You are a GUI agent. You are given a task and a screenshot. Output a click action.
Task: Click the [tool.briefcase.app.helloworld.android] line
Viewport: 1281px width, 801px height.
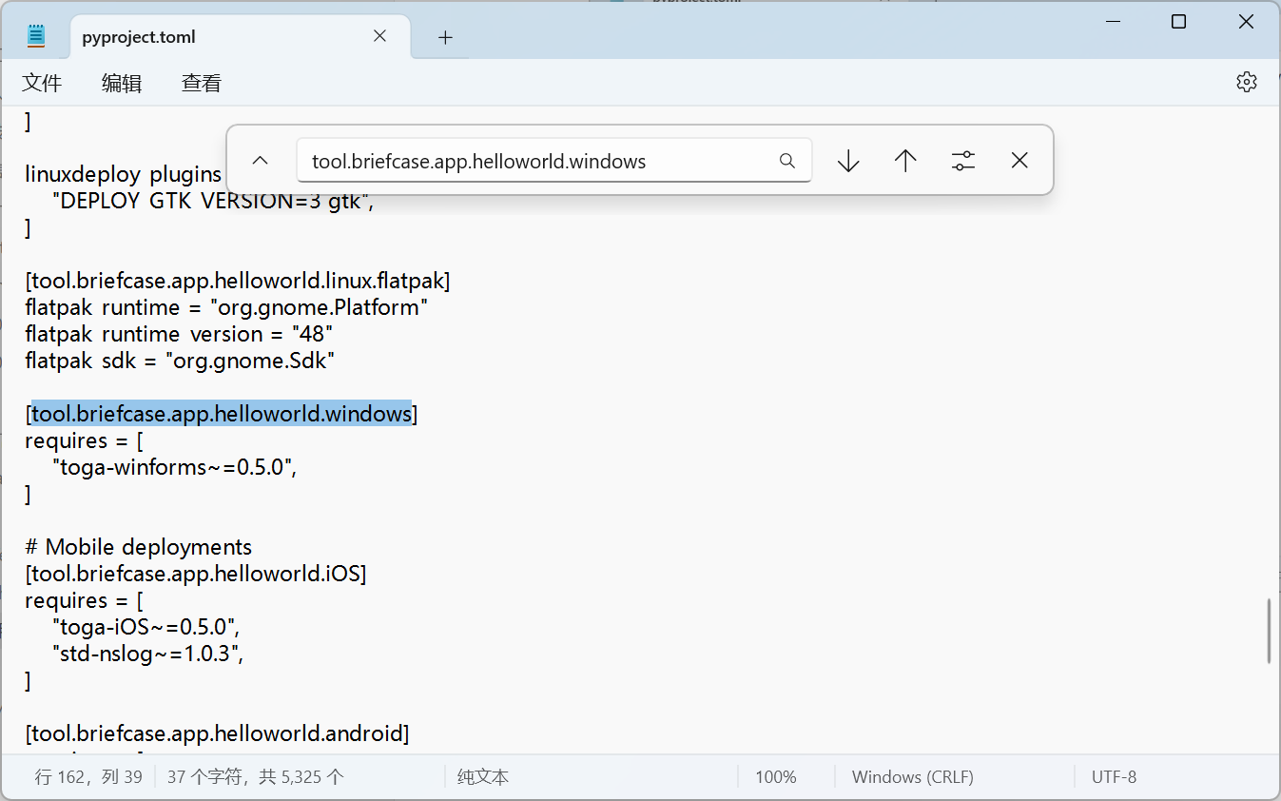(218, 733)
